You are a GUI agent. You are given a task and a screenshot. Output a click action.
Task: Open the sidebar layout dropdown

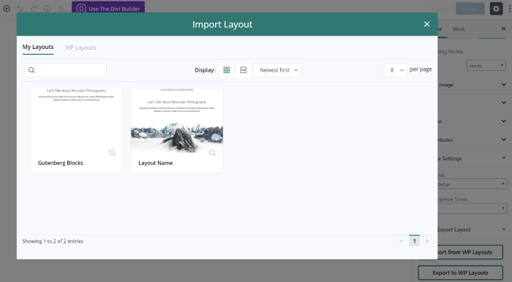point(473,184)
